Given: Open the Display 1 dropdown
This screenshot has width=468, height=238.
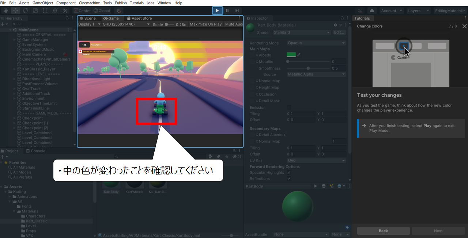Looking at the screenshot, I should click(88, 24).
